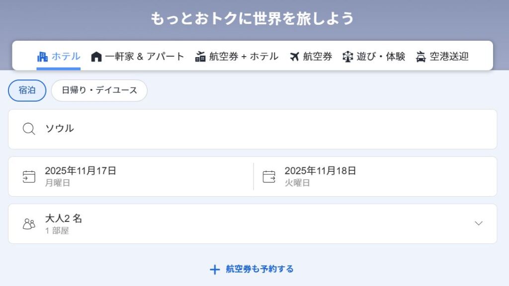The height and width of the screenshot is (286, 509).
Task: Click the 航空券 + ホテル bundle icon
Action: pyautogui.click(x=200, y=57)
